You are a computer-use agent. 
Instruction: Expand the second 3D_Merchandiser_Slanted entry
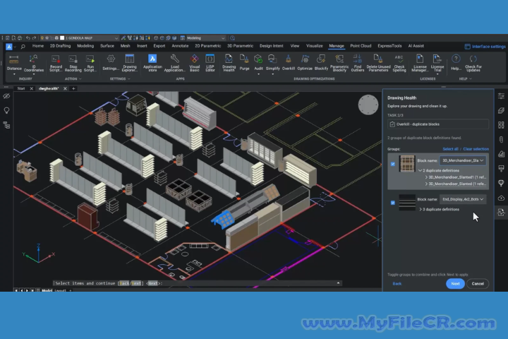click(x=426, y=184)
